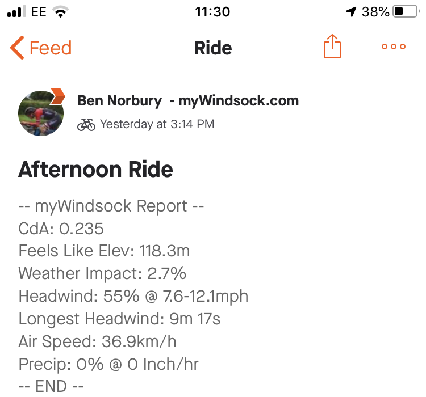Tap the orange subscriber badge on avatar
Image resolution: width=426 pixels, height=397 pixels.
click(x=57, y=96)
